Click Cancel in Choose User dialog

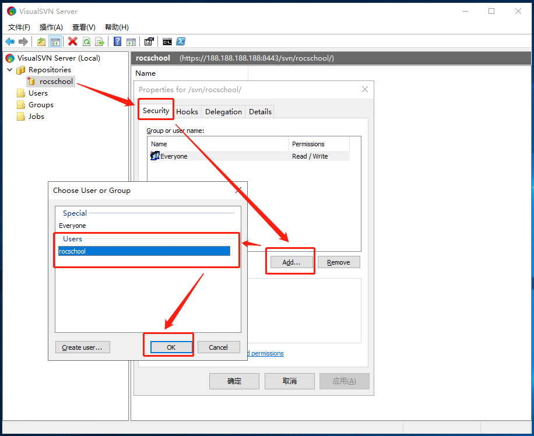pos(218,347)
